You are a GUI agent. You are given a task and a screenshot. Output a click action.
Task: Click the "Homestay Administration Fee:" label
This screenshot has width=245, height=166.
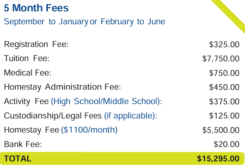point(62,87)
